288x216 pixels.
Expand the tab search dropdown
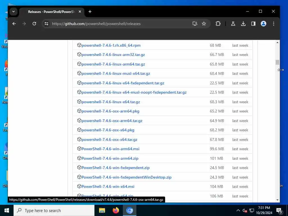click(x=13, y=12)
